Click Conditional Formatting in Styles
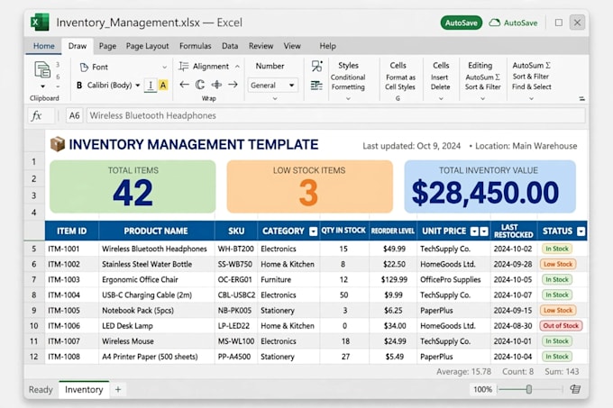The width and height of the screenshot is (613, 408). 348,82
